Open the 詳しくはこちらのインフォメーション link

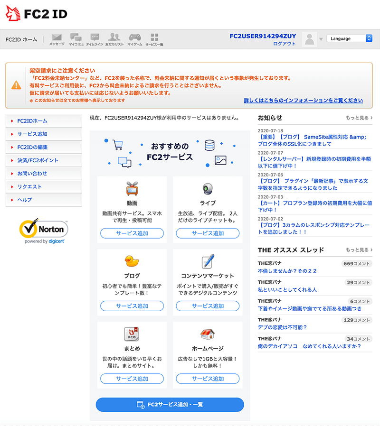point(304,101)
